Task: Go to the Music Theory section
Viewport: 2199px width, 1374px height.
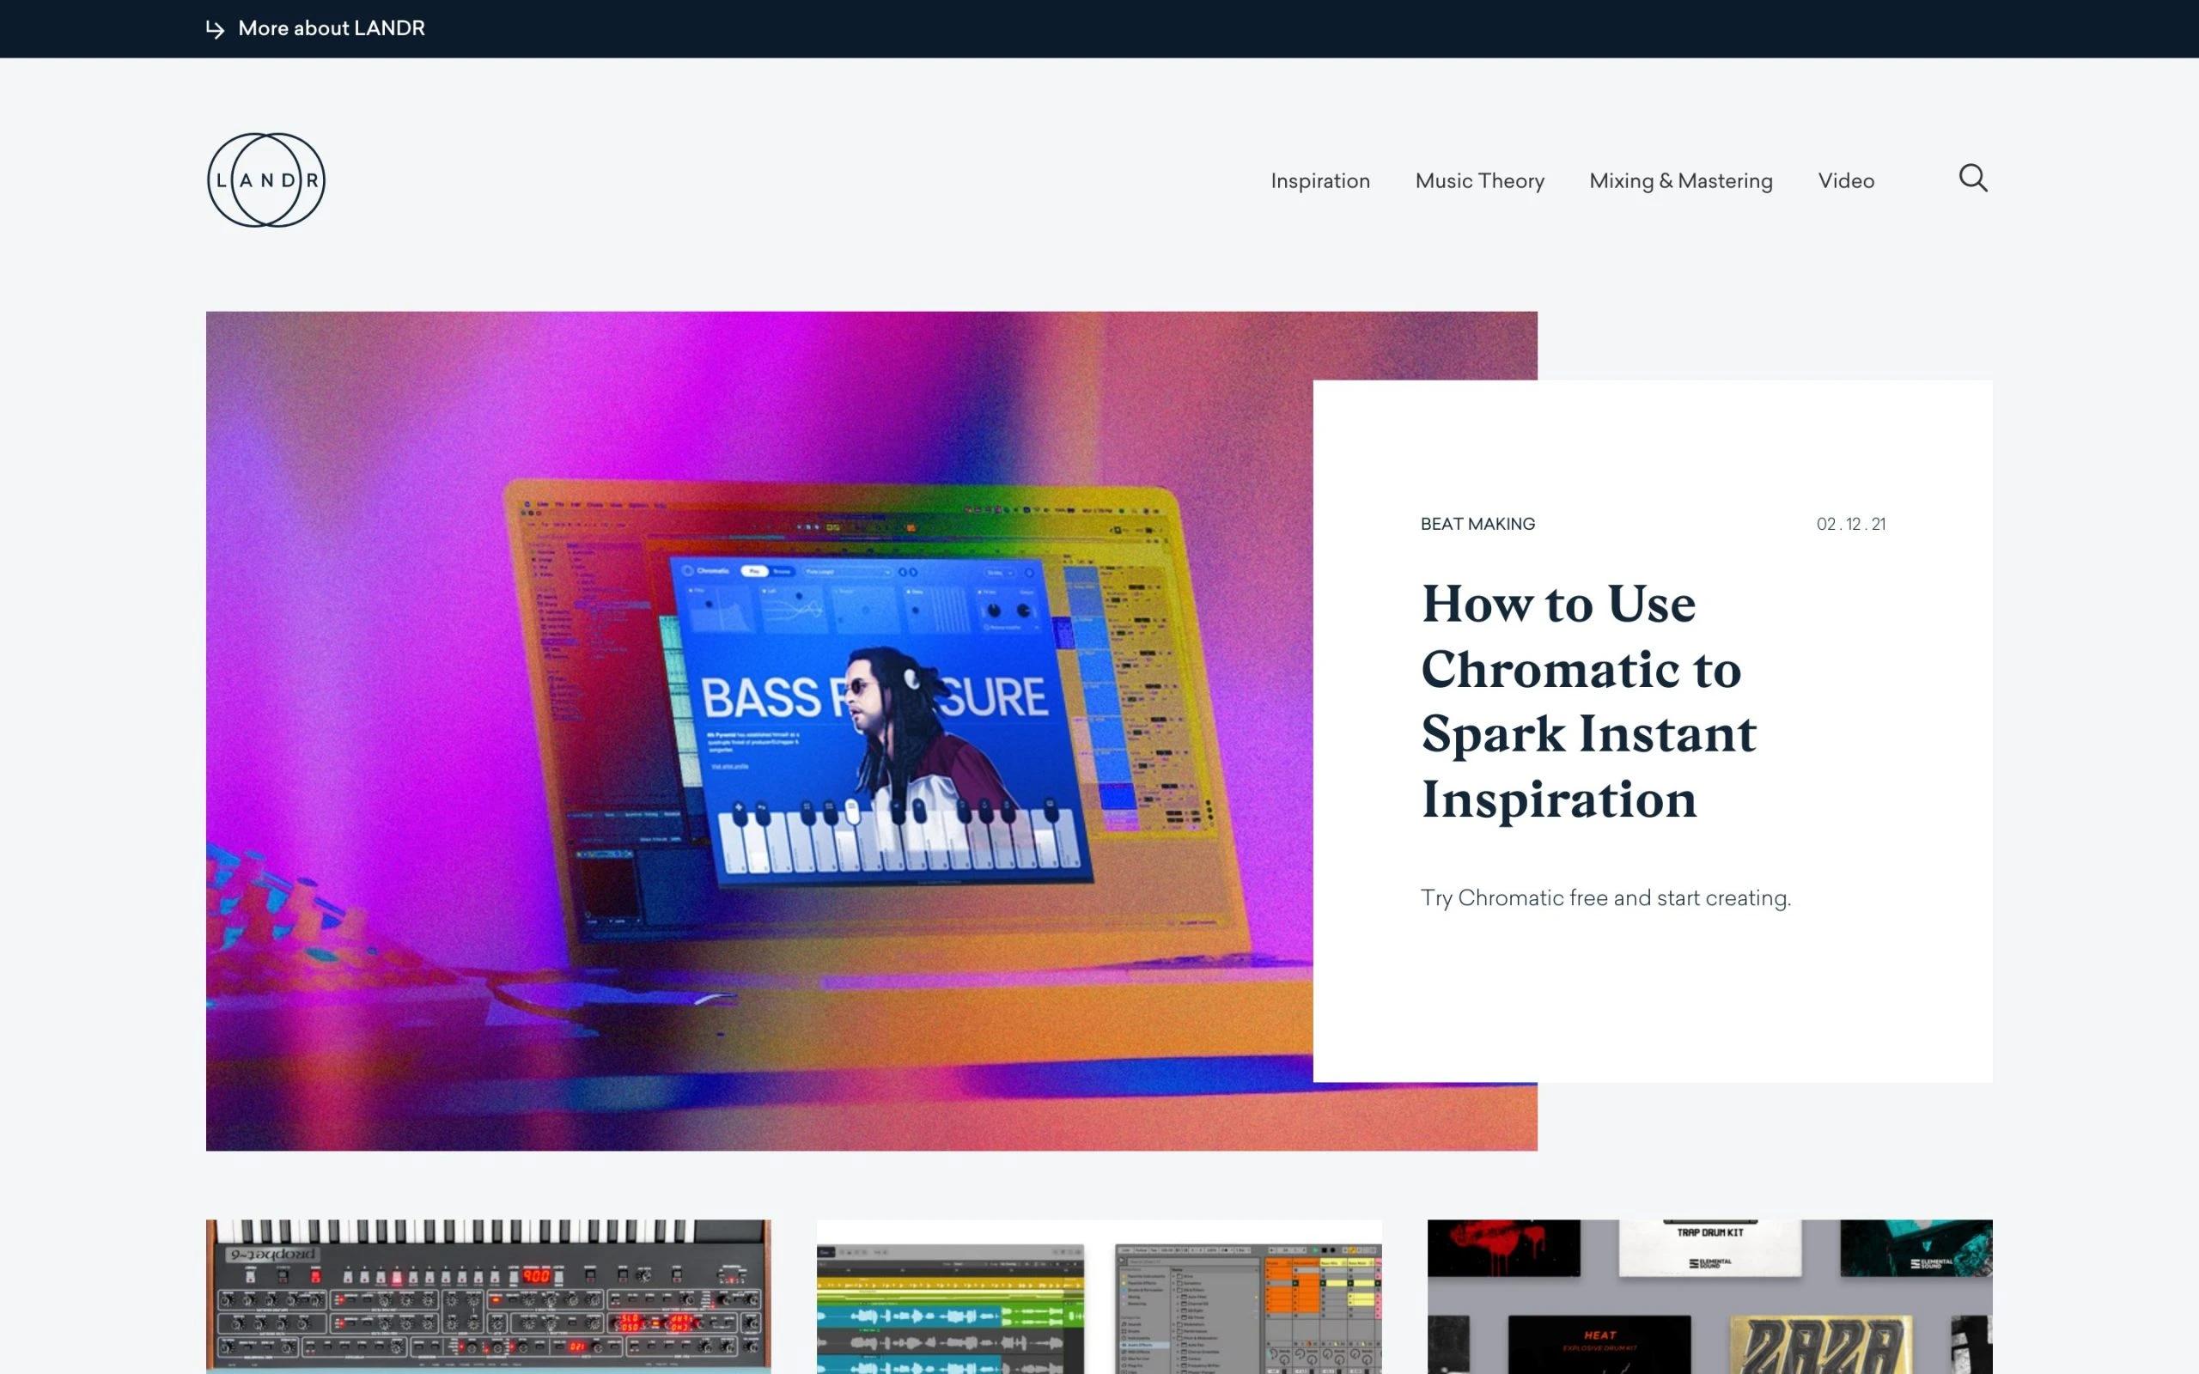Action: point(1478,181)
